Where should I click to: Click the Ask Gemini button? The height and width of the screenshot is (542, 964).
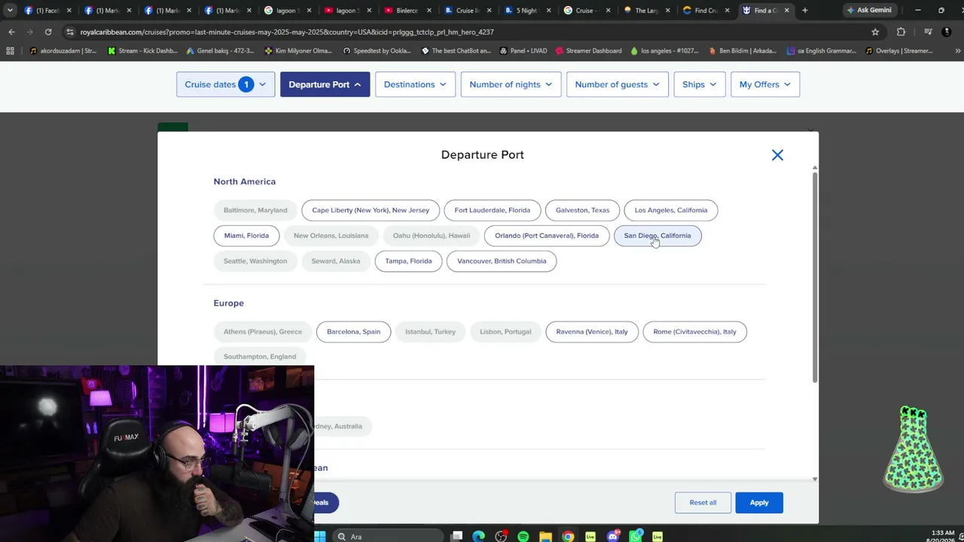[x=870, y=11]
